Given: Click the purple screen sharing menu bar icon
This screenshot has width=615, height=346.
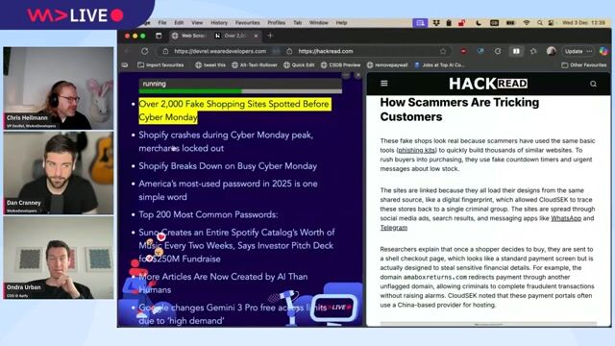Looking at the screenshot, I should [420, 23].
